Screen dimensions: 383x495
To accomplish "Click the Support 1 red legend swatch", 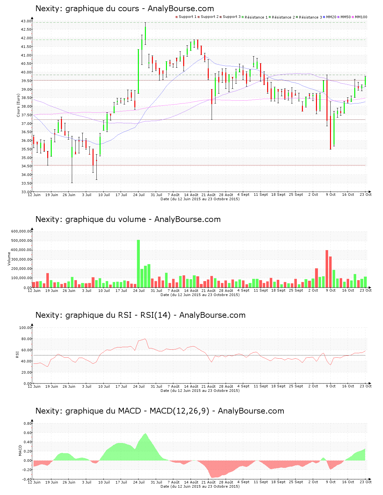I will [x=176, y=17].
